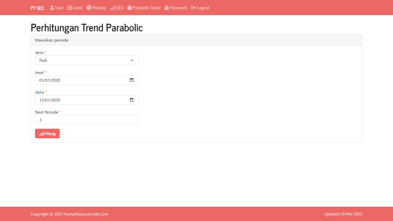Open the SES menu label
This screenshot has height=221, width=393.
click(120, 8)
